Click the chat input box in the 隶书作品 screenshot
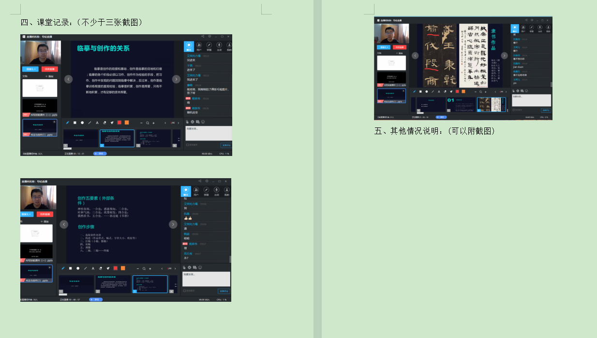597x338 pixels. pyautogui.click(x=531, y=100)
